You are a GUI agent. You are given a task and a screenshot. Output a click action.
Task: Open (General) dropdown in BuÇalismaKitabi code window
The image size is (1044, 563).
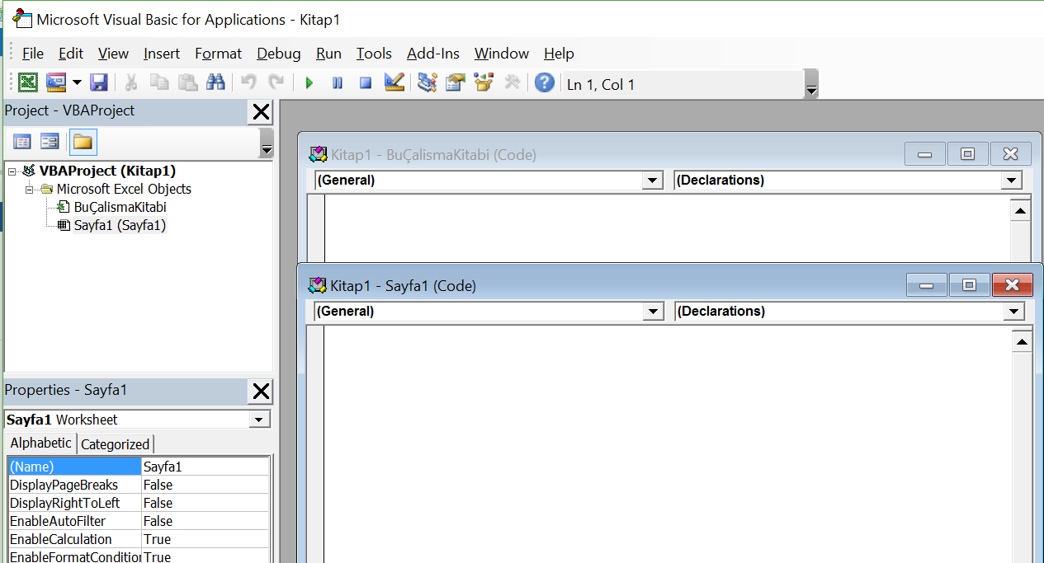(652, 181)
